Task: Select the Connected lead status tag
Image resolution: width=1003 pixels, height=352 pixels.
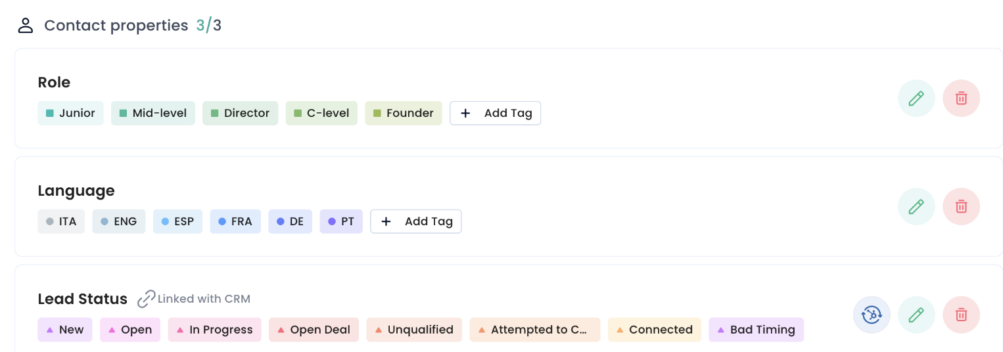Action: point(654,330)
